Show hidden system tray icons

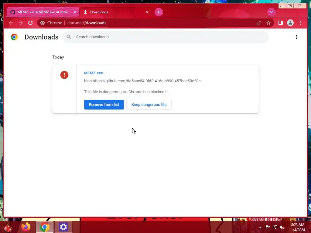(260, 227)
